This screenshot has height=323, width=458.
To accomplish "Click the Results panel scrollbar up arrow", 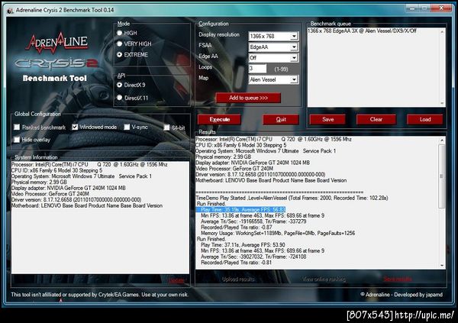I will pyautogui.click(x=442, y=140).
